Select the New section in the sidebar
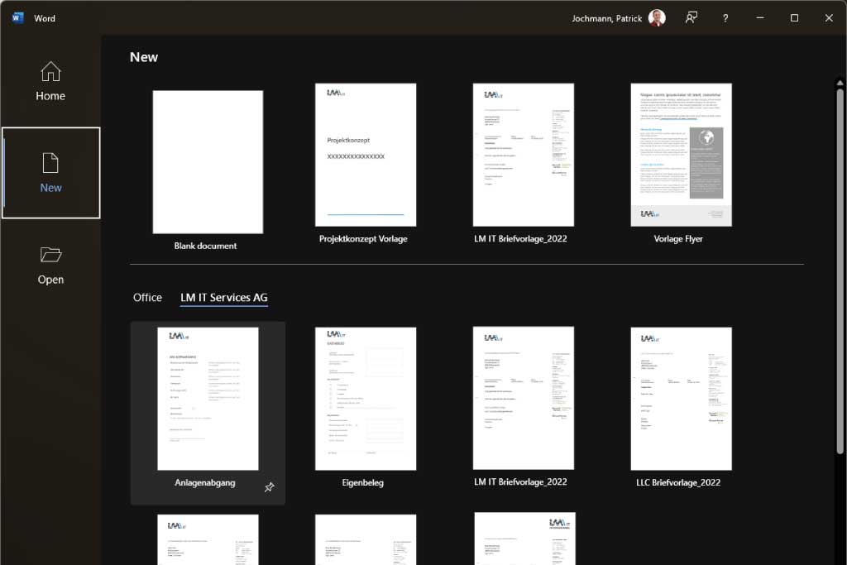The width and height of the screenshot is (847, 565). point(50,173)
